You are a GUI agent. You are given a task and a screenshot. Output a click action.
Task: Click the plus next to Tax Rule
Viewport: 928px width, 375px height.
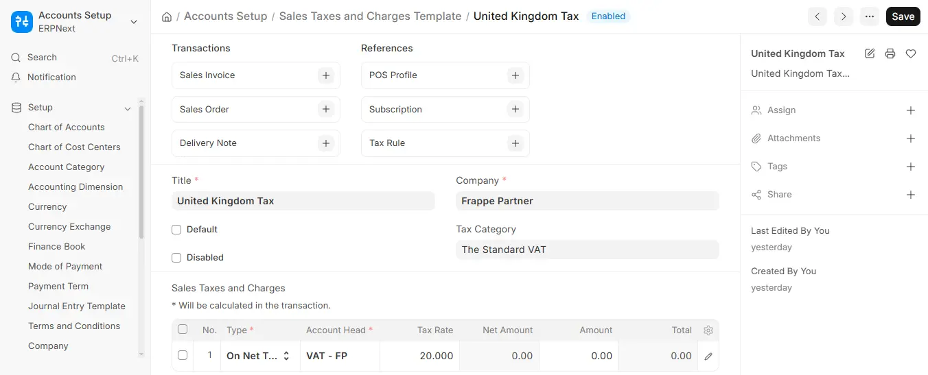[515, 143]
